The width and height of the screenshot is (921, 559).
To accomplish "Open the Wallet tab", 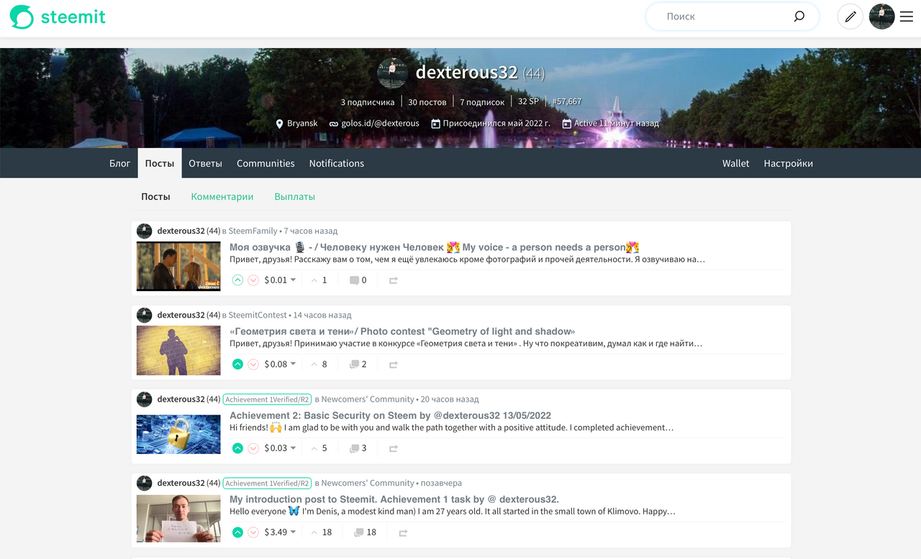I will point(736,163).
